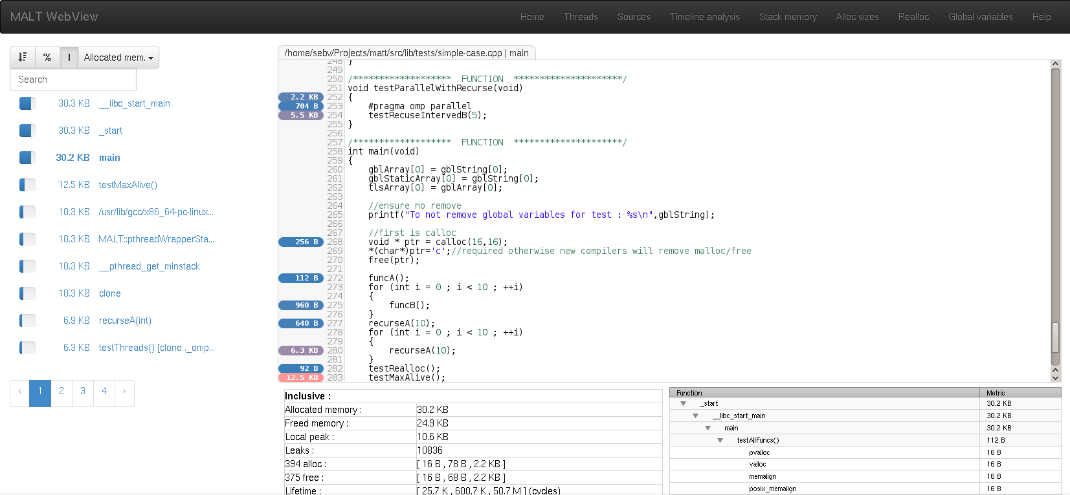Viewport: 1070px width, 495px height.
Task: Collapse the _start node in call tree
Action: tap(683, 403)
